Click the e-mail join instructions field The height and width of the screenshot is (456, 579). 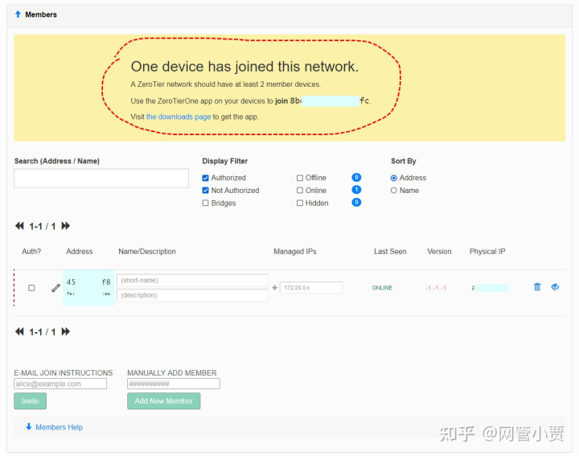(60, 384)
